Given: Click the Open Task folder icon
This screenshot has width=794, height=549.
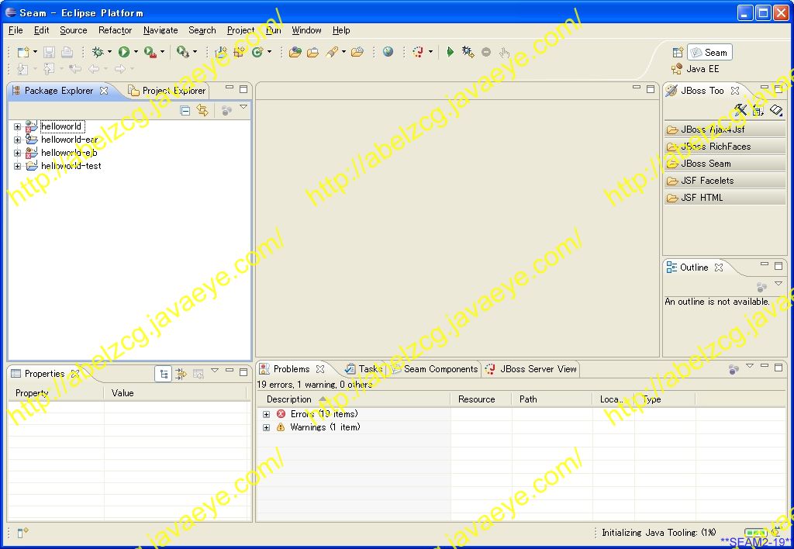Looking at the screenshot, I should (x=313, y=52).
